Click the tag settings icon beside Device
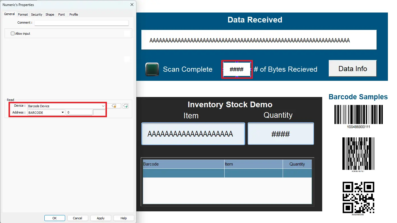Image resolution: width=397 pixels, height=223 pixels. point(114,106)
